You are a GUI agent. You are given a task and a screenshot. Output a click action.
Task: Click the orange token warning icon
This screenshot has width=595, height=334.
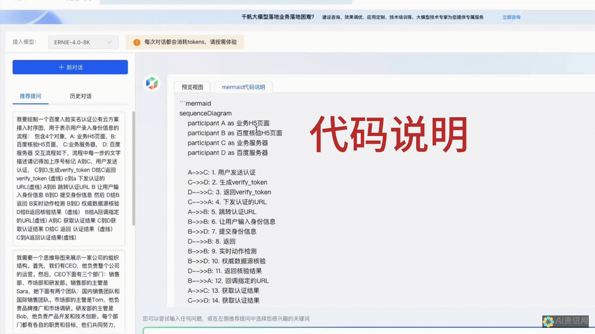137,42
